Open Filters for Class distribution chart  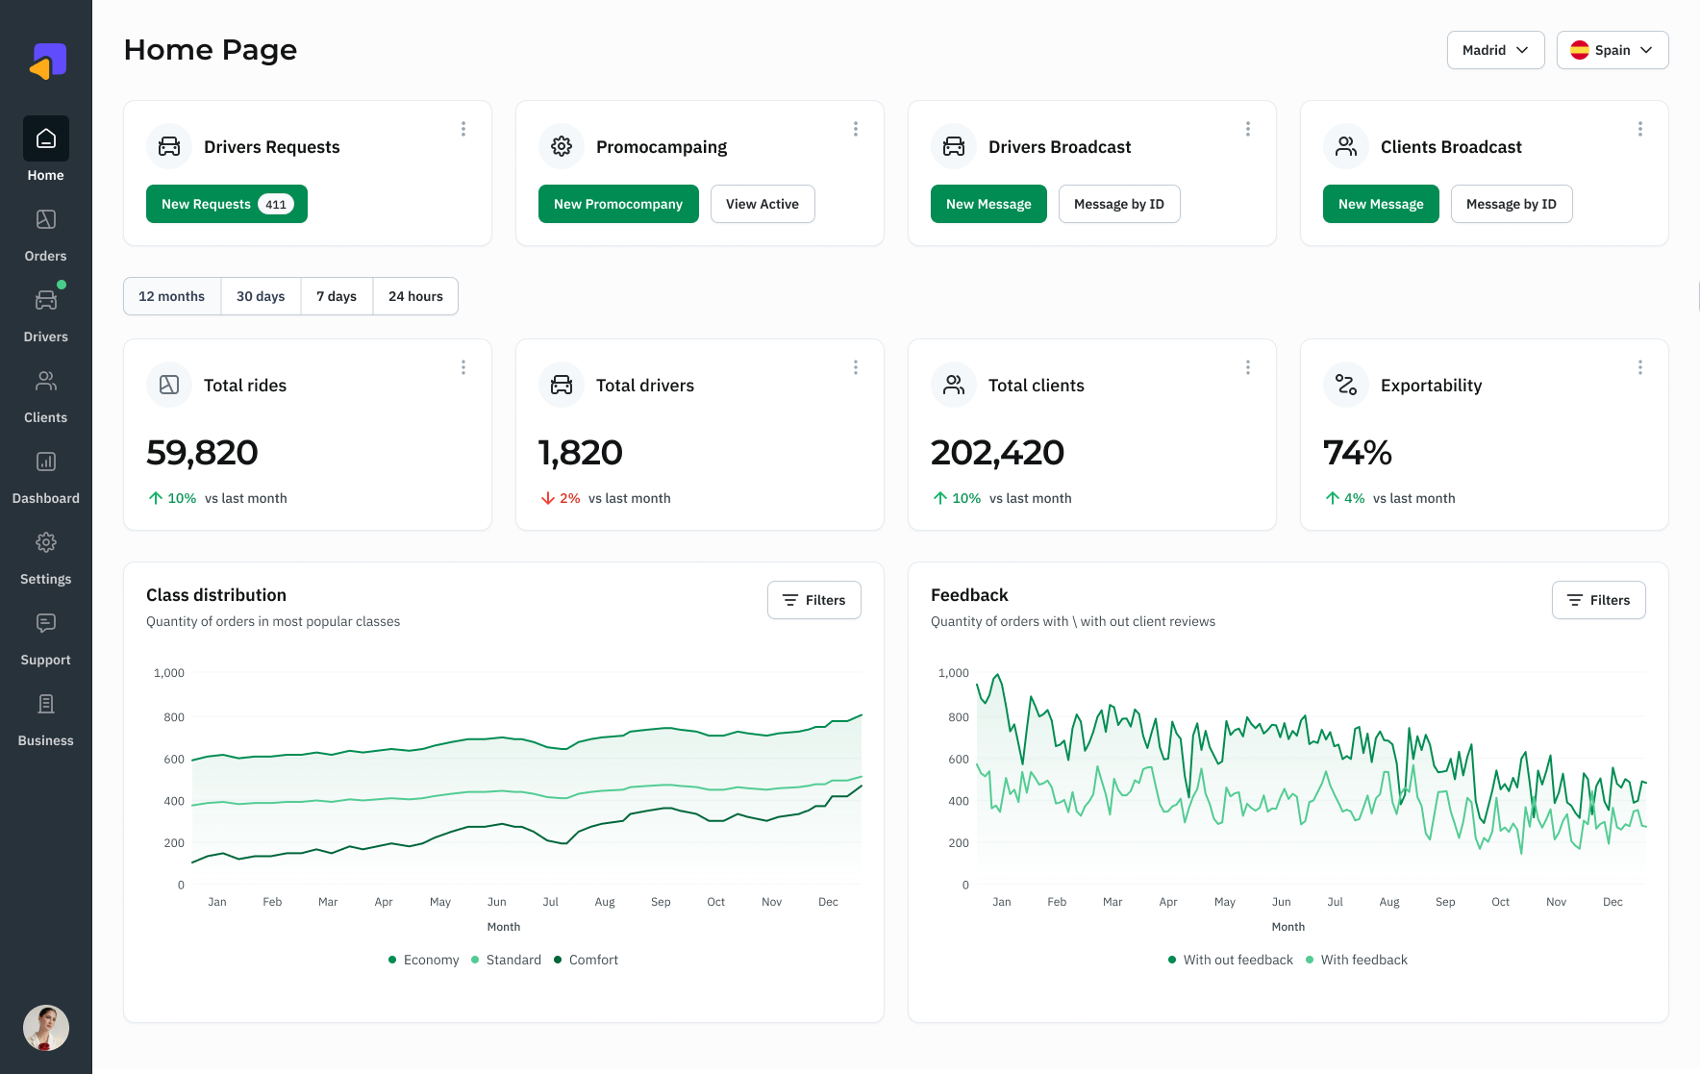click(x=814, y=600)
